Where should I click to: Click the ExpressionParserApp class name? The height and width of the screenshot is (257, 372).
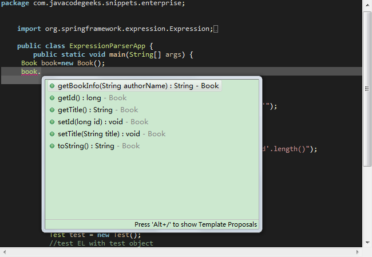tap(107, 46)
